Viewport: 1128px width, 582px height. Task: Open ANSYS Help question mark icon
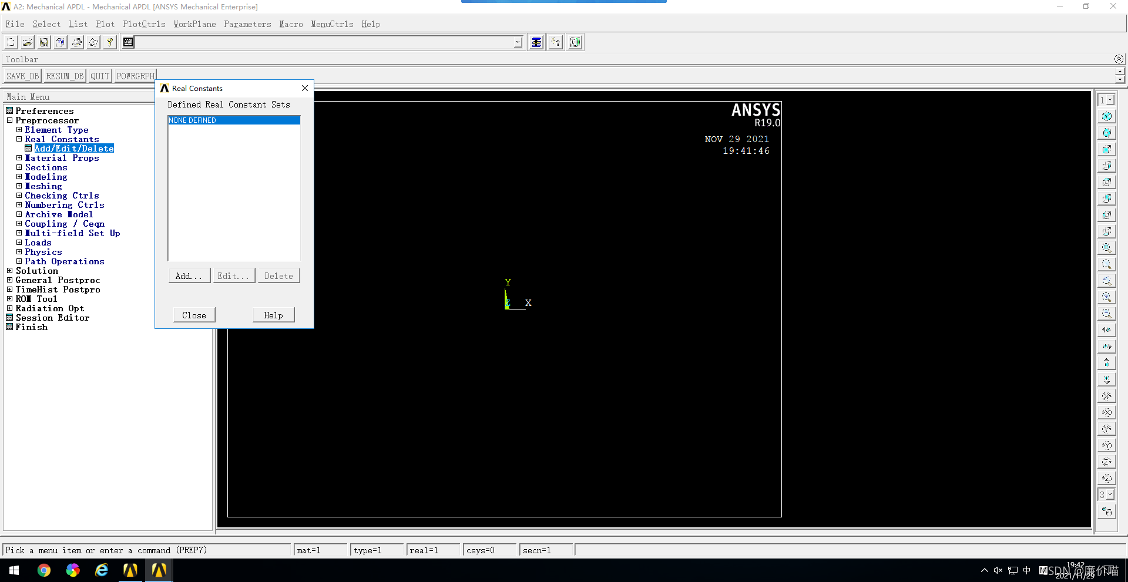click(x=109, y=42)
